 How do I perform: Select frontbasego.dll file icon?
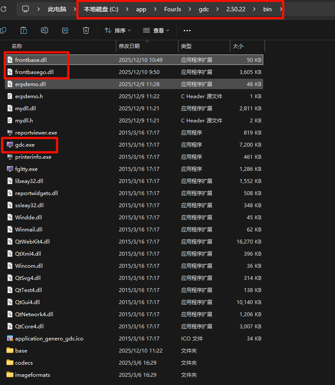pyautogui.click(x=10, y=72)
